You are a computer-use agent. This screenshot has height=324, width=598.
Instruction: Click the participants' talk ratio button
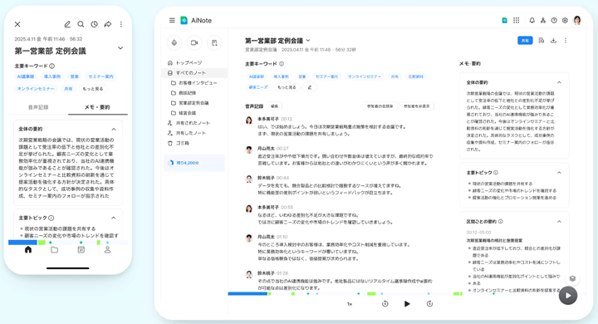pyautogui.click(x=380, y=106)
